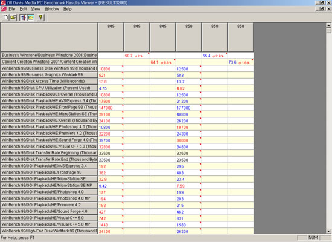332x242 pixels.
Task: Select GDI Playback/HE/AVS/Express 3.4 row header
Action: coord(49,166)
